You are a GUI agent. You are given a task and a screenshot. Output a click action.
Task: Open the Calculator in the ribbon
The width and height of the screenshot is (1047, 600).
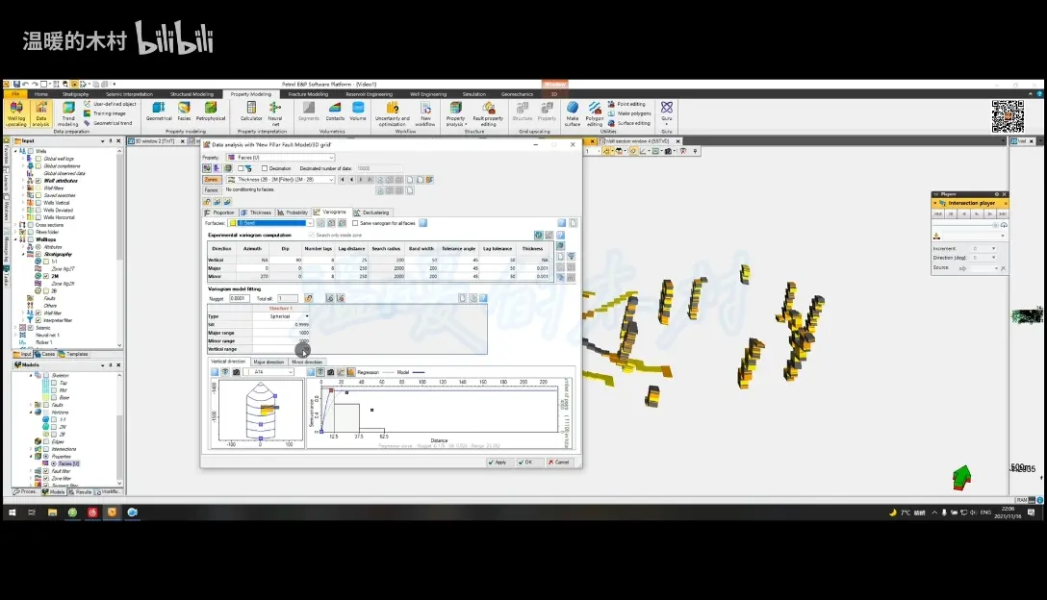251,111
